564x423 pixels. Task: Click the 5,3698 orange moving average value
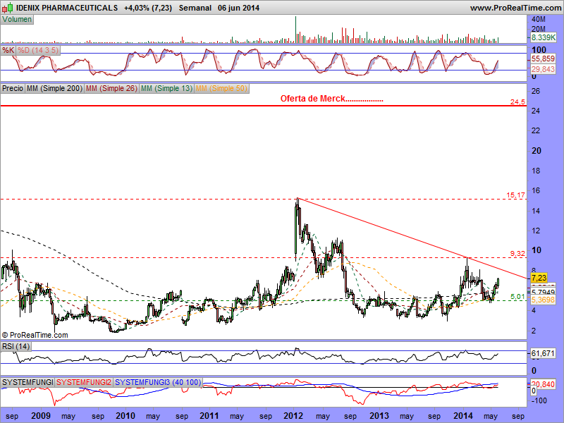point(543,300)
